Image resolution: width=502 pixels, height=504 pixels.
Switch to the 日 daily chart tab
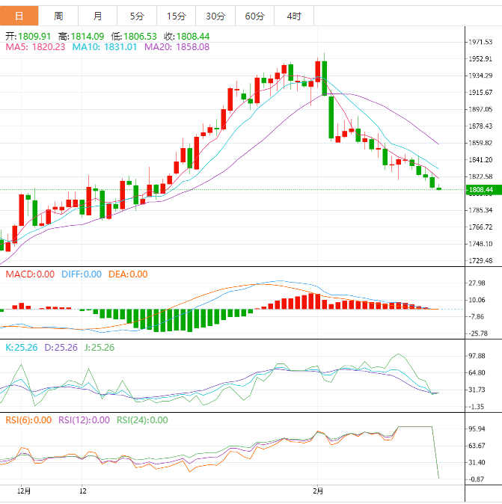coord(19,16)
